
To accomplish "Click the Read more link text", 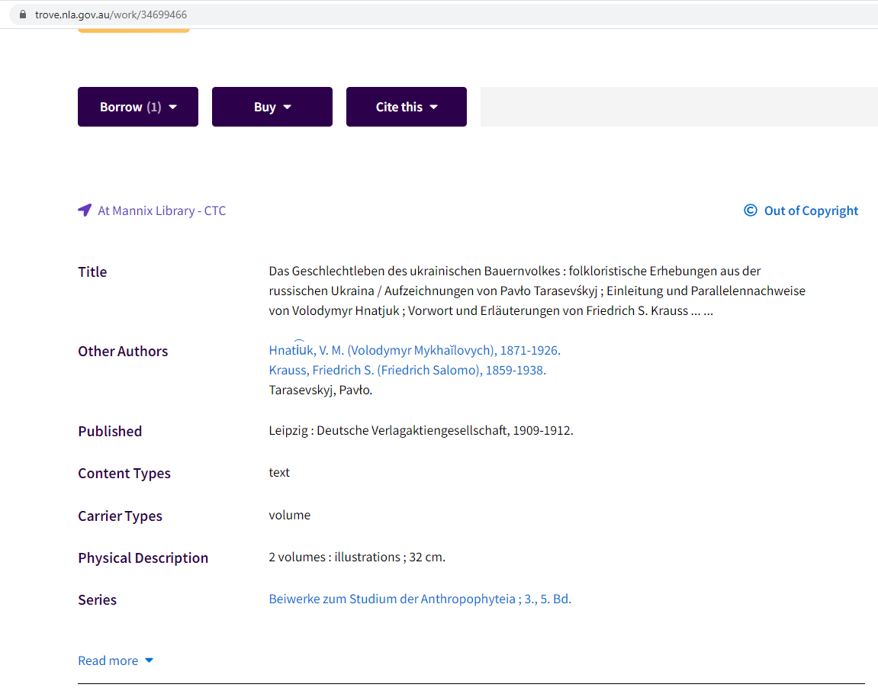I will coord(108,660).
